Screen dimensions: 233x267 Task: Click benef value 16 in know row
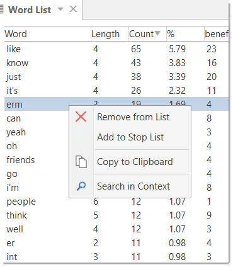[x=212, y=63]
